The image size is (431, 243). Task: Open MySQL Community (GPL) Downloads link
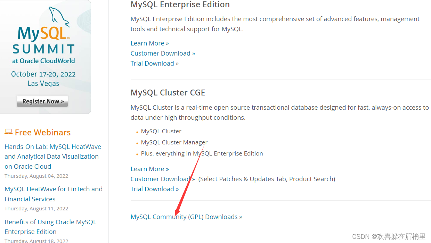(x=186, y=217)
